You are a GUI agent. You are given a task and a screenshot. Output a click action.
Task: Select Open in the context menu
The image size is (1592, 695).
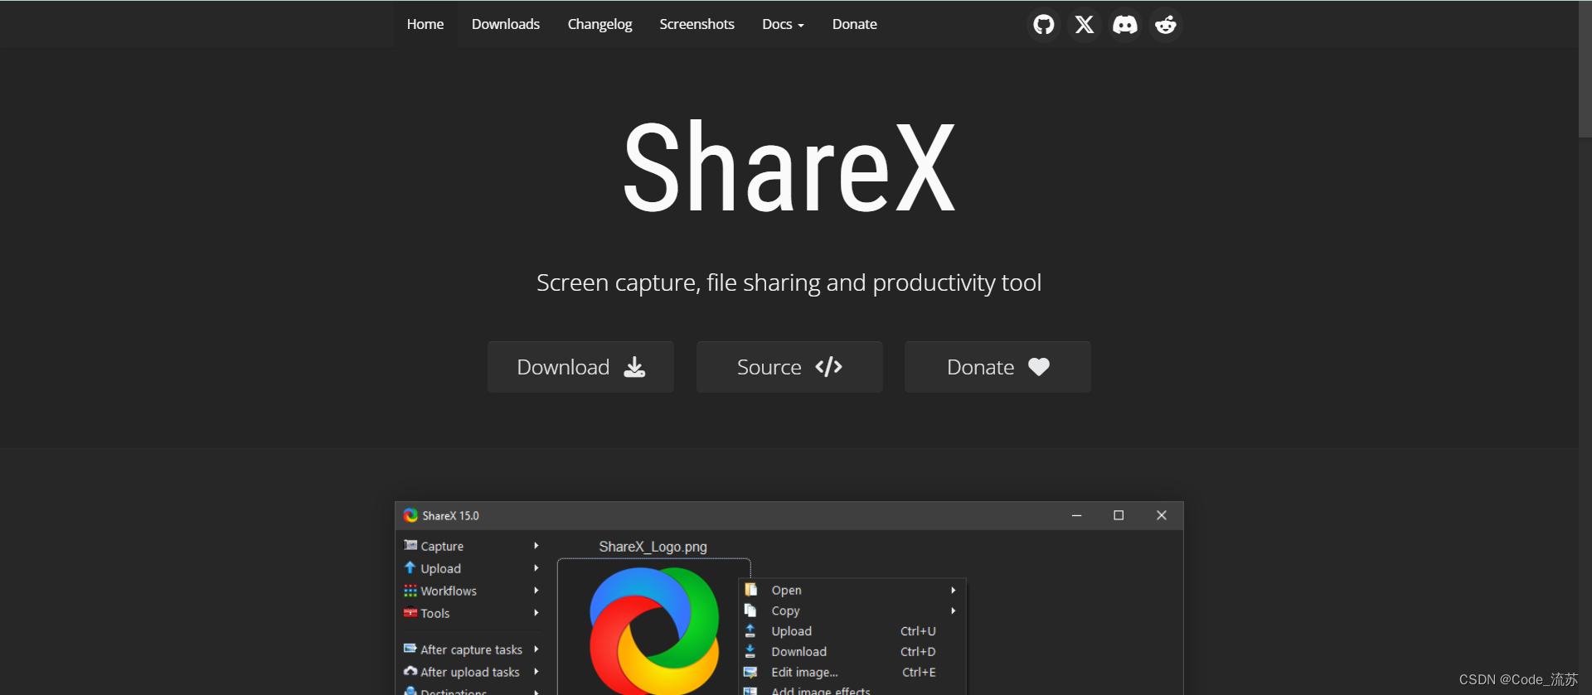coord(852,590)
